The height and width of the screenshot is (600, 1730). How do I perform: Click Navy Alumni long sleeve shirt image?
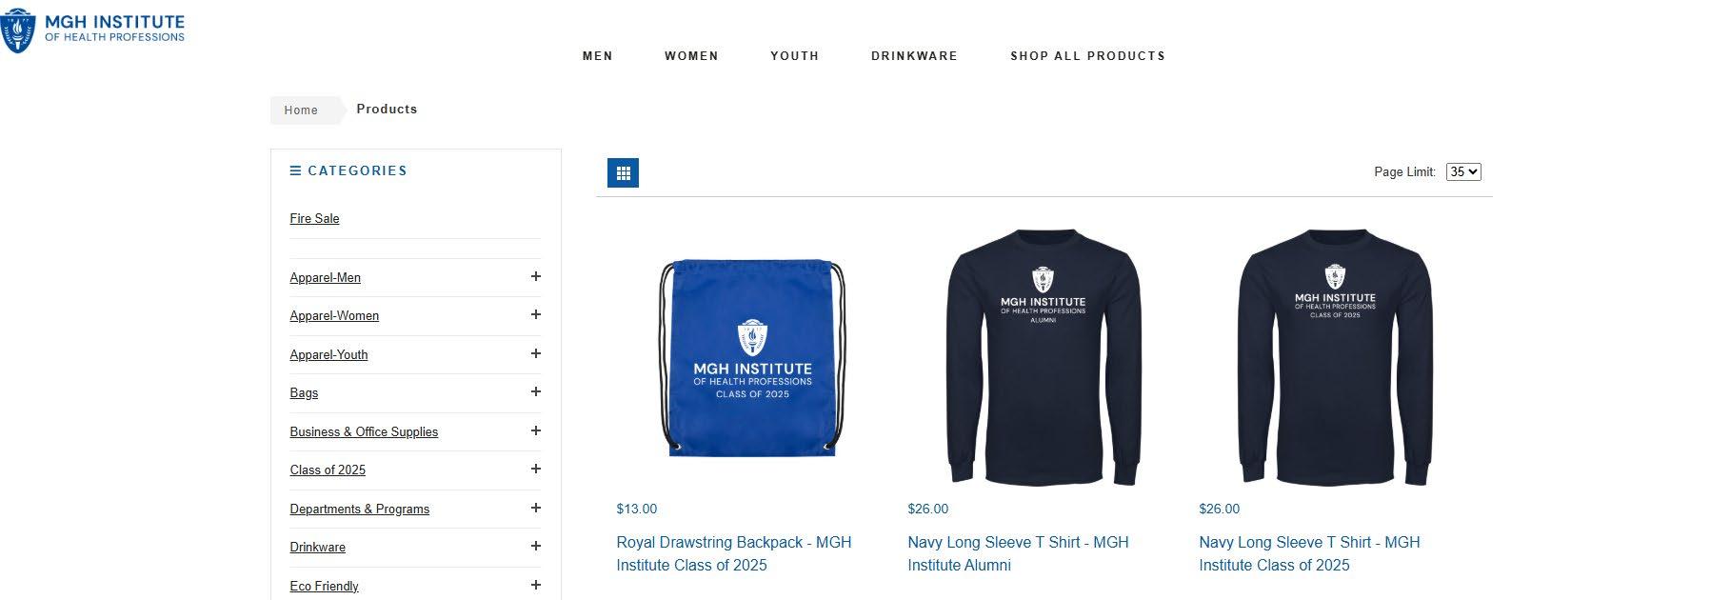[x=1044, y=358]
